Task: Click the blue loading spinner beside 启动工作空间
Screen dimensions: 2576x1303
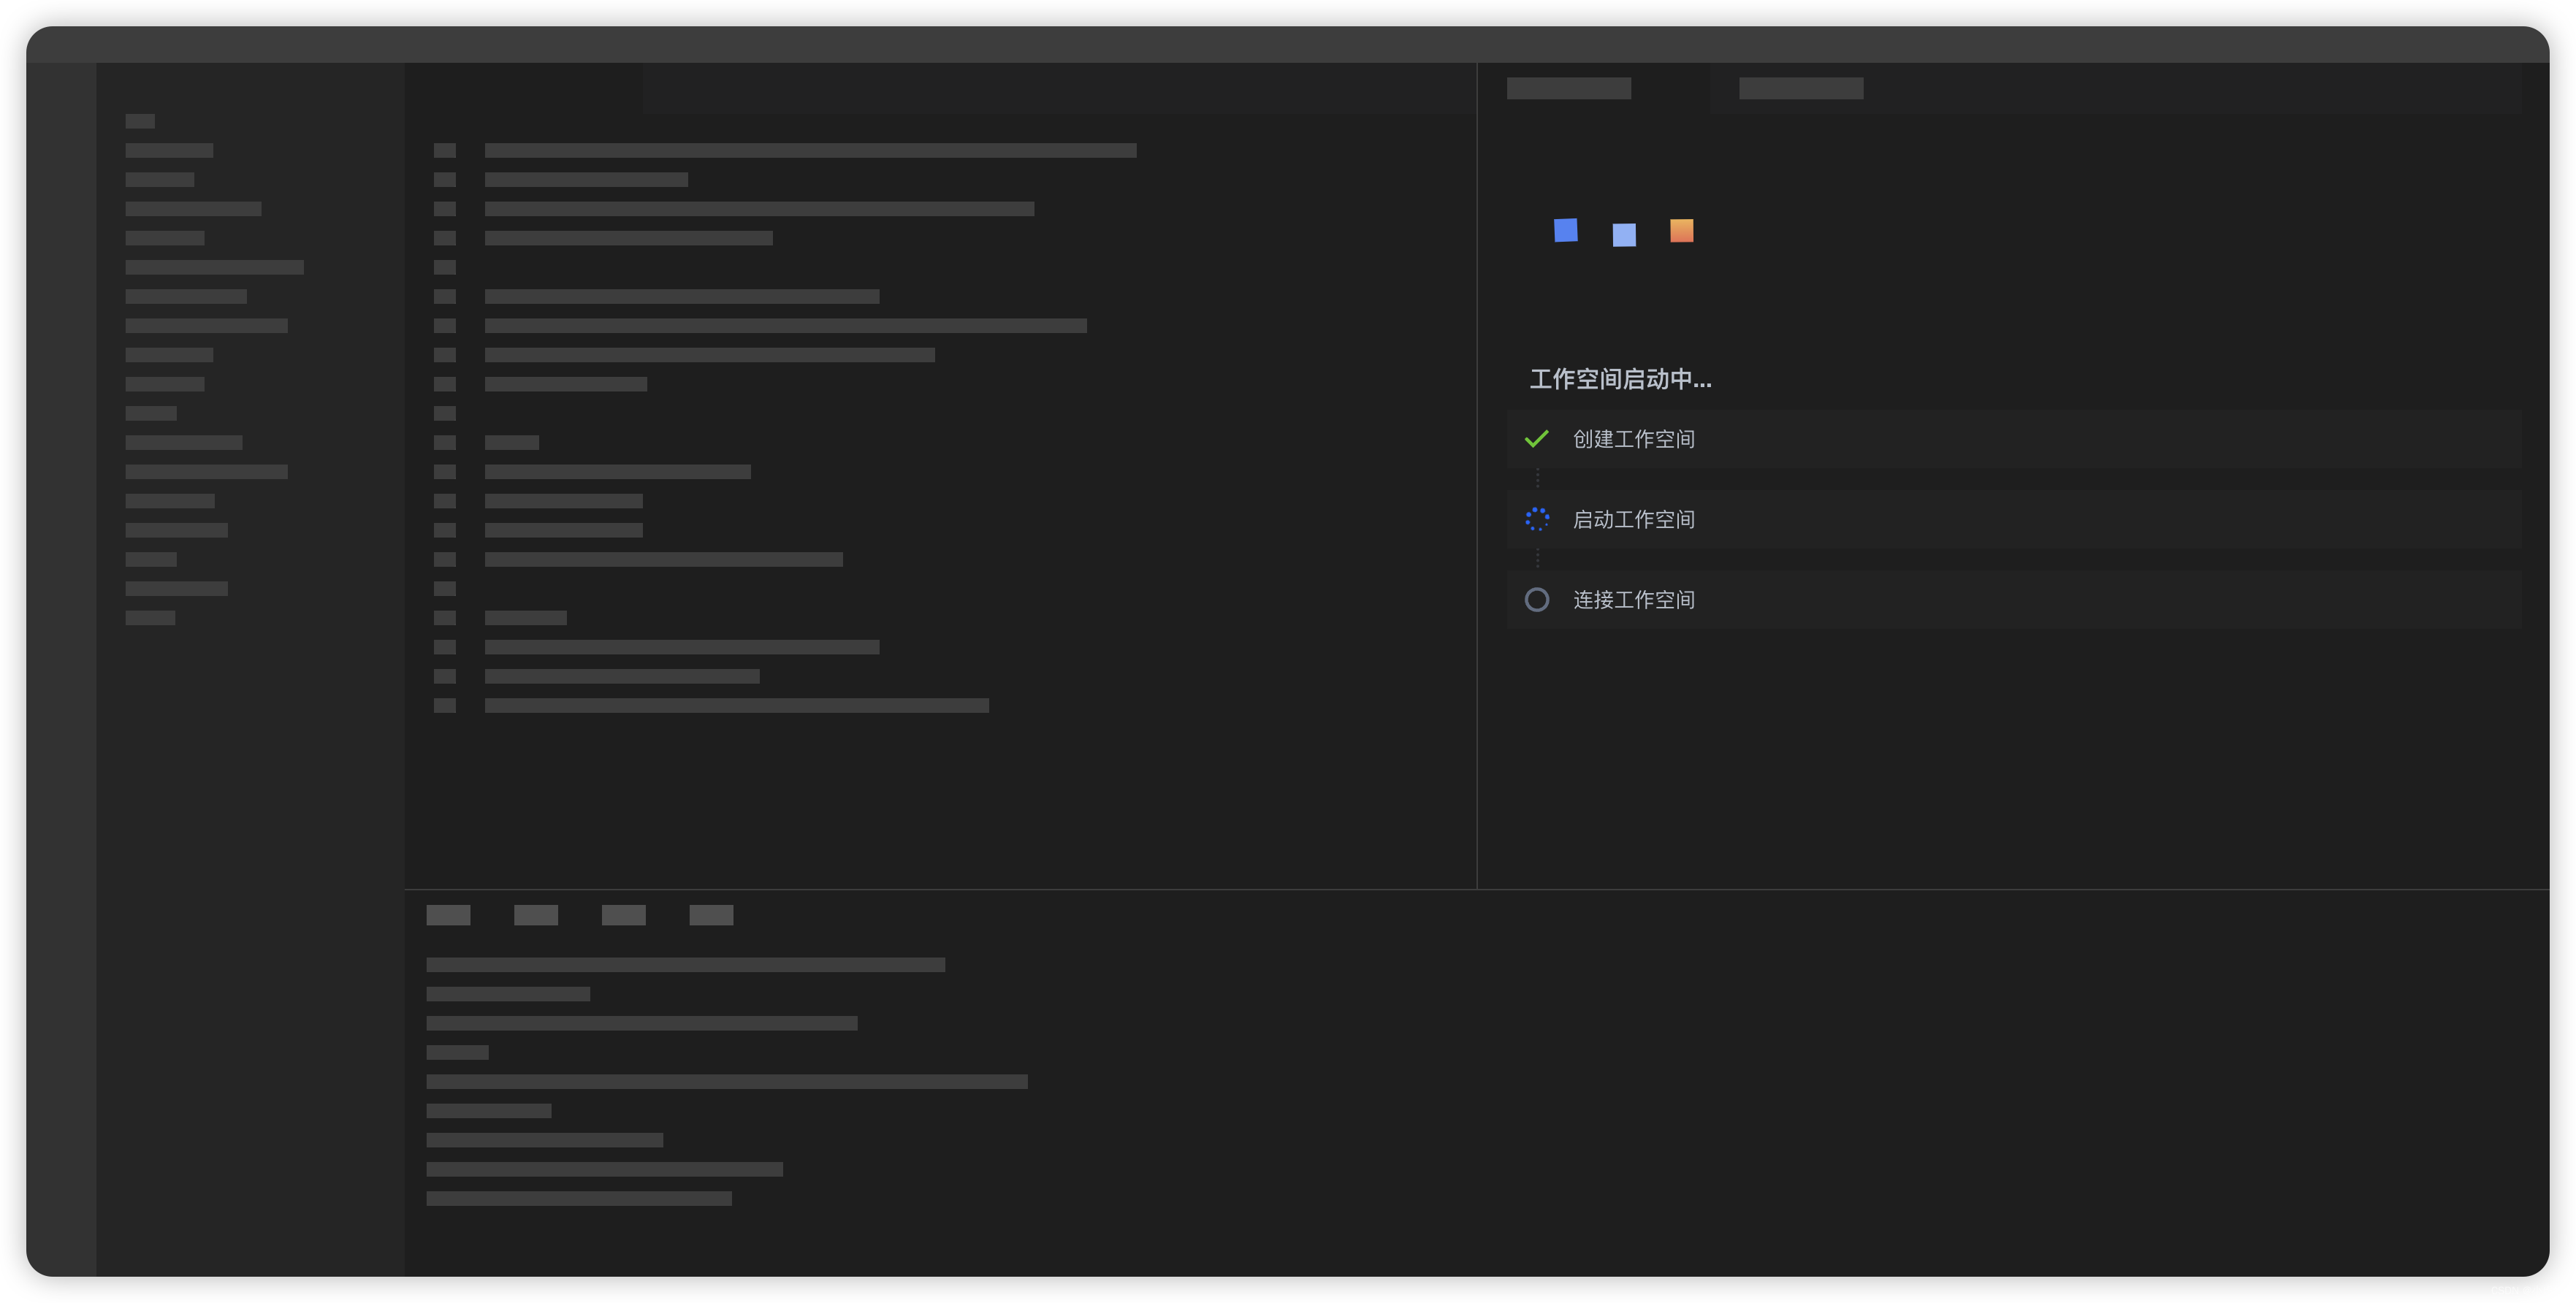Action: [1537, 519]
